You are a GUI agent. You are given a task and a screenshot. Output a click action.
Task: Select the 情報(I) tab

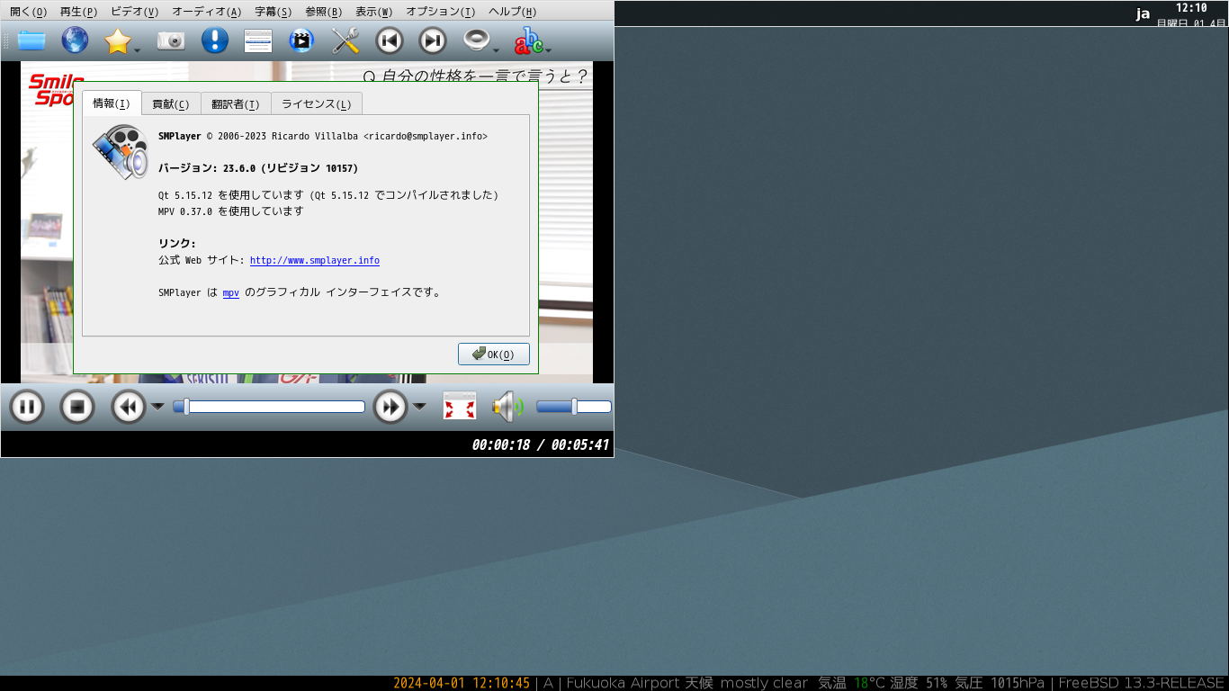point(112,103)
